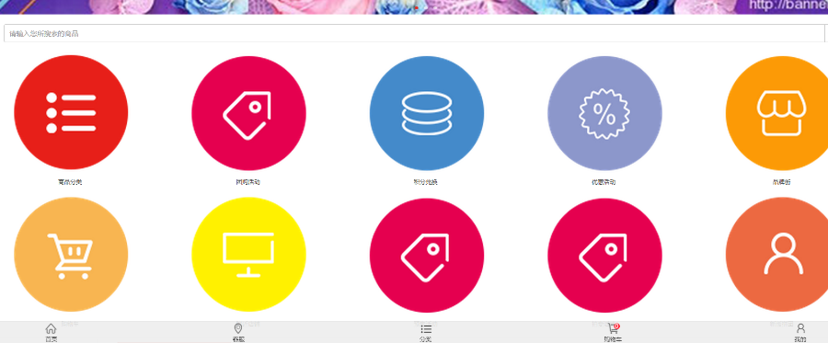Screen dimensions: 828x343
Task: Open the orange storefront shop icon
Action: 776,113
